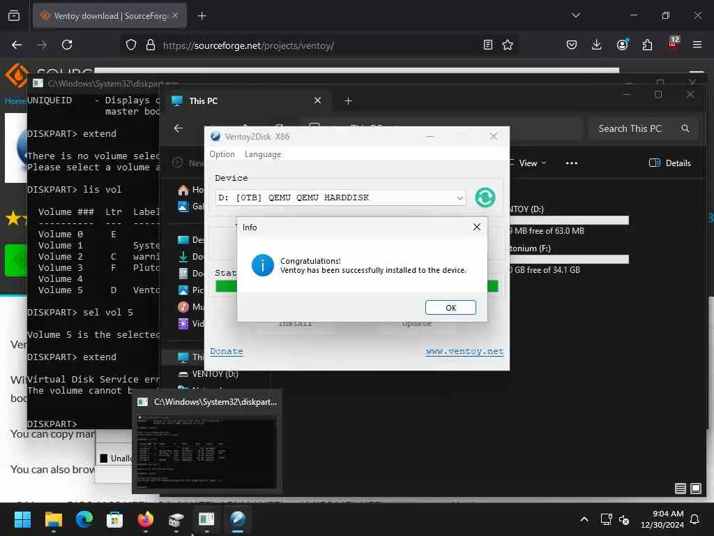Open Firefox downloads panel
Viewport: 714px width, 536px height.
click(596, 45)
